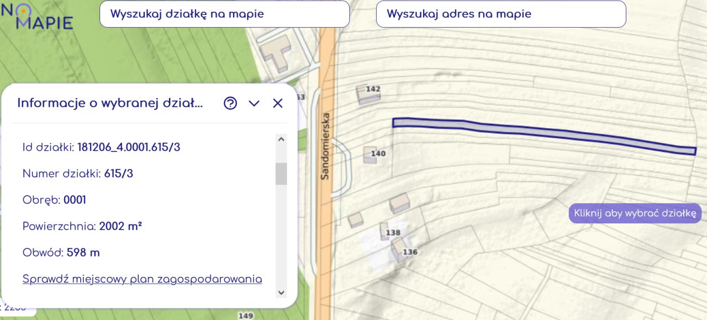Close the parcel information panel
This screenshot has width=707, height=320.
pos(277,103)
